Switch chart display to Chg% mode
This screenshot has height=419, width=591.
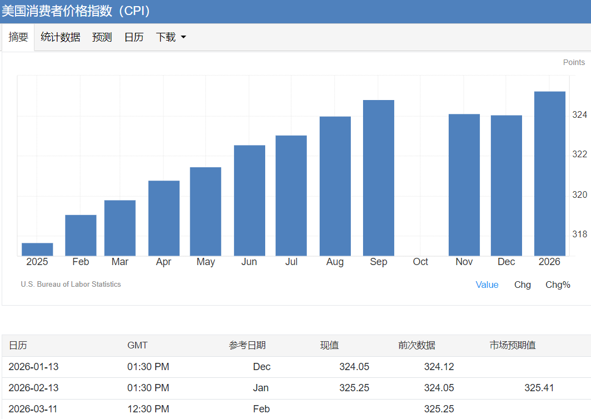click(557, 285)
